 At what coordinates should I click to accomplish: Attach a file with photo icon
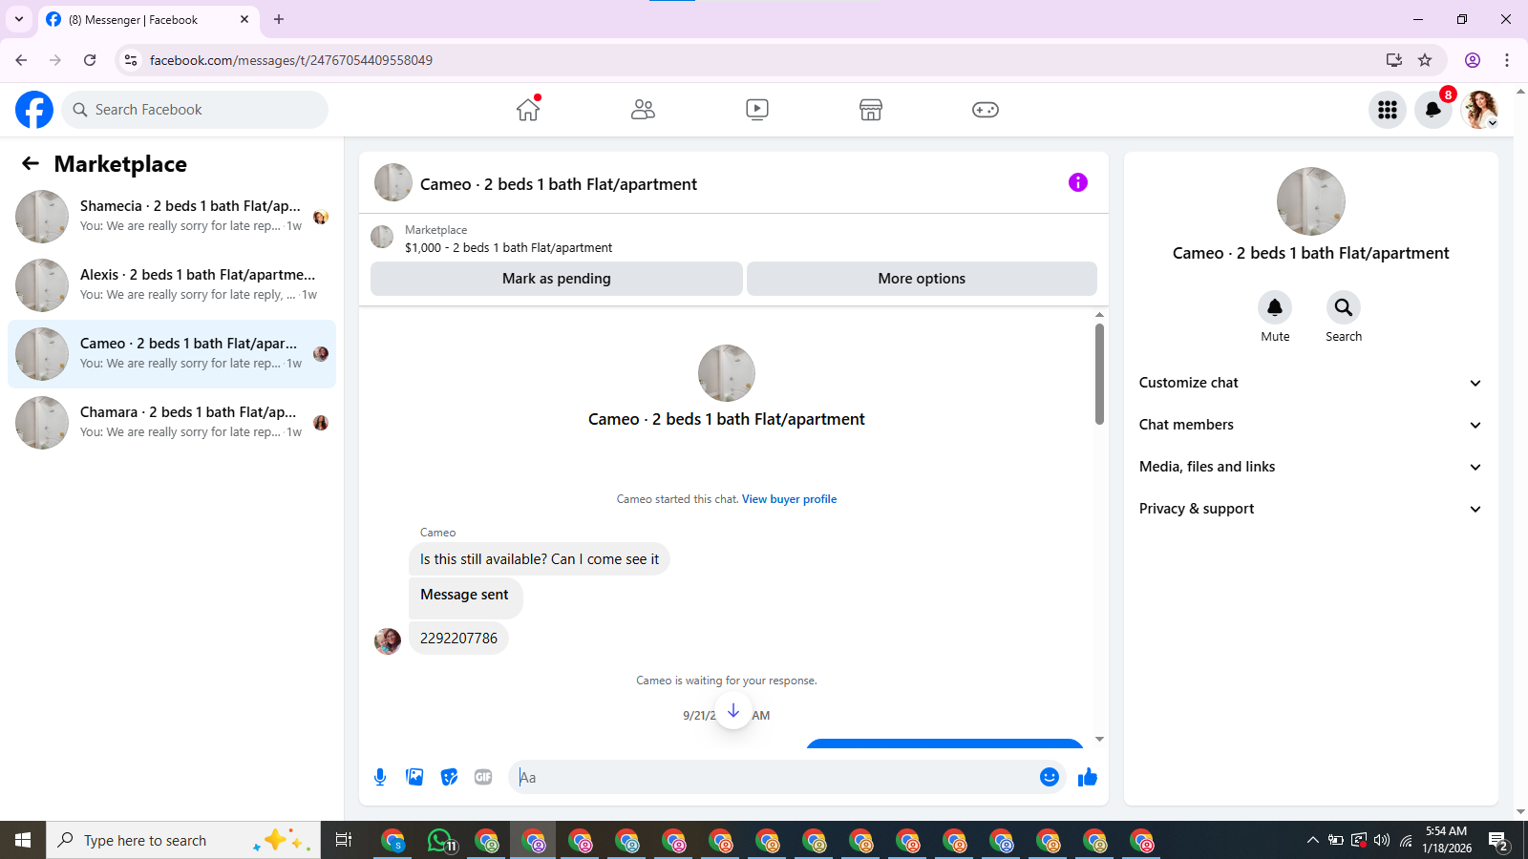[x=414, y=777]
